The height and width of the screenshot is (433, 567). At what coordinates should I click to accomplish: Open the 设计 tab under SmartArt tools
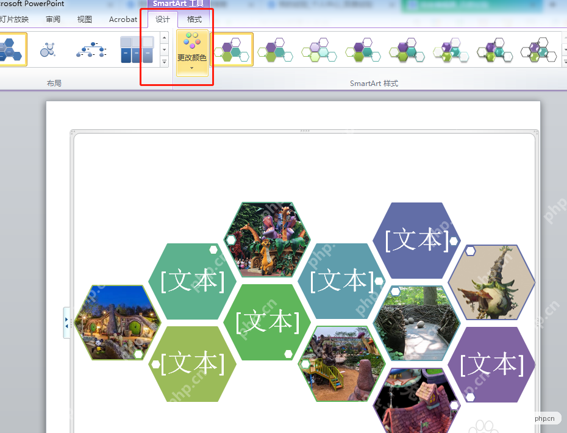tap(162, 20)
